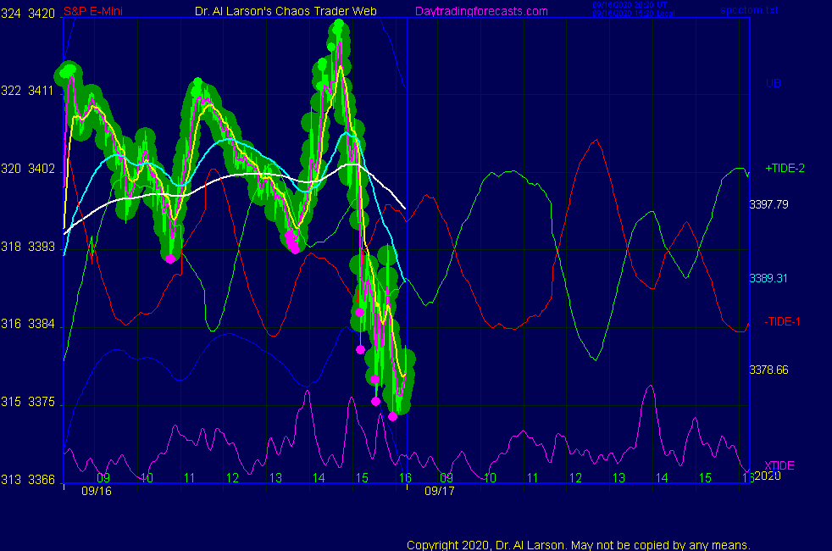
Task: Click the 320 axis label
Action: click(11, 169)
